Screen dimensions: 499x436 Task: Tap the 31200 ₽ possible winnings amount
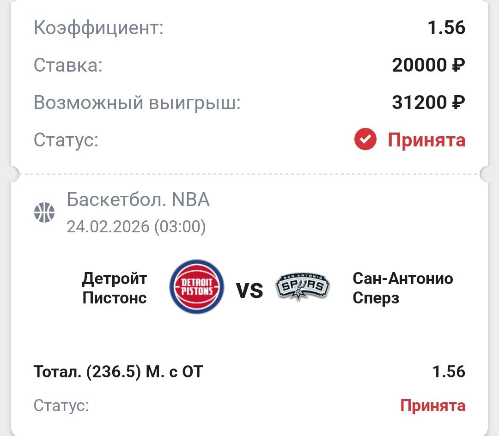click(x=428, y=103)
